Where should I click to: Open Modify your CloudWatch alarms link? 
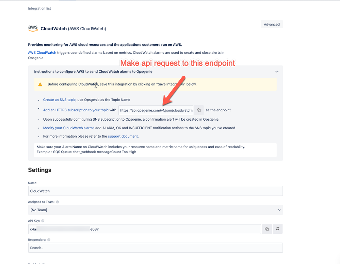69,128
